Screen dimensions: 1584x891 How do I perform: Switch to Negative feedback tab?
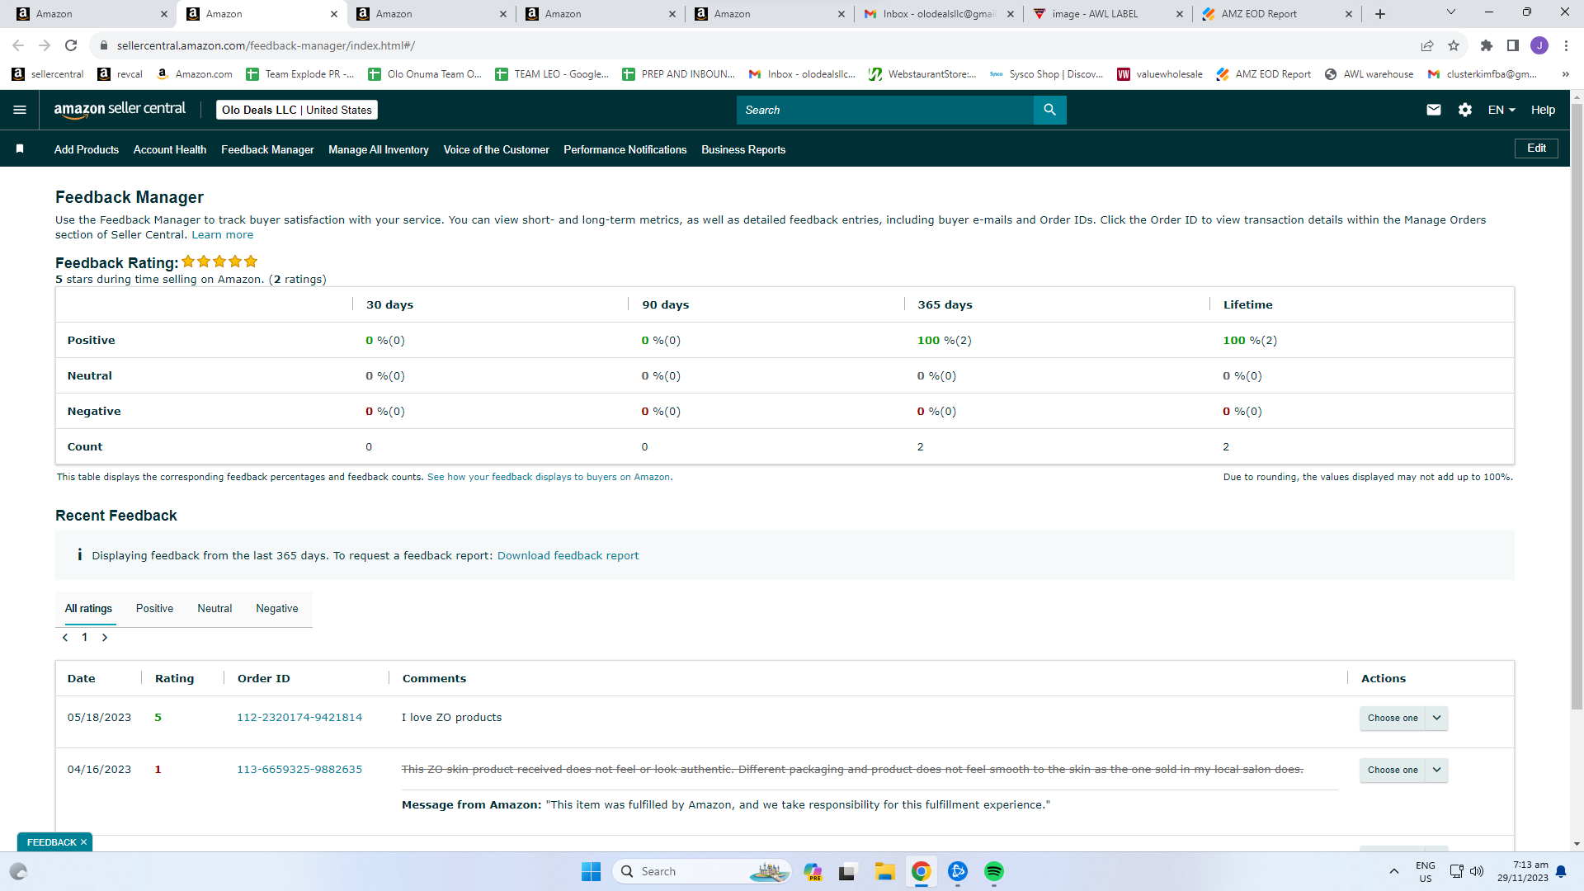277,609
